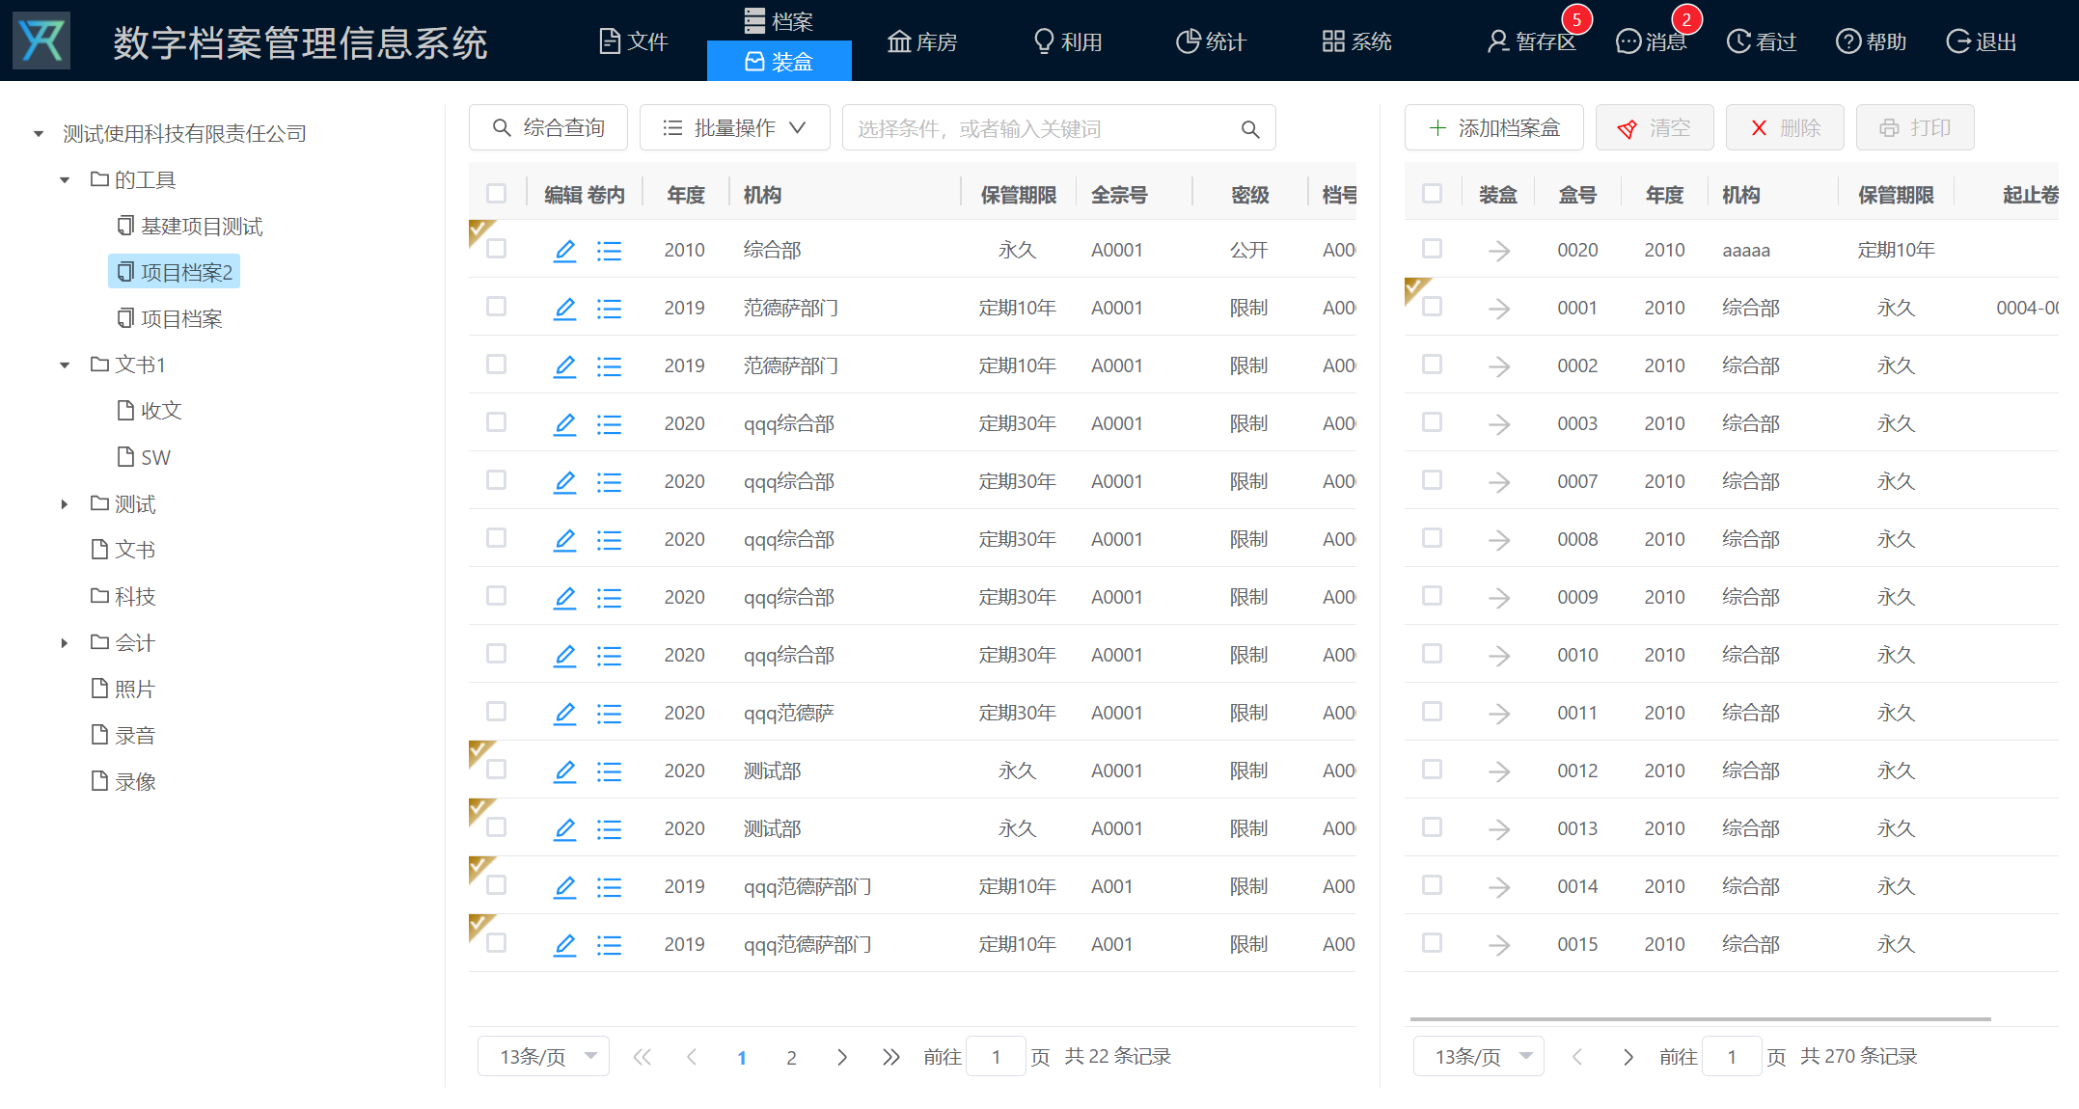This screenshot has height=1109, width=2079.
Task: Open 系统 menu
Action: pos(1357,41)
